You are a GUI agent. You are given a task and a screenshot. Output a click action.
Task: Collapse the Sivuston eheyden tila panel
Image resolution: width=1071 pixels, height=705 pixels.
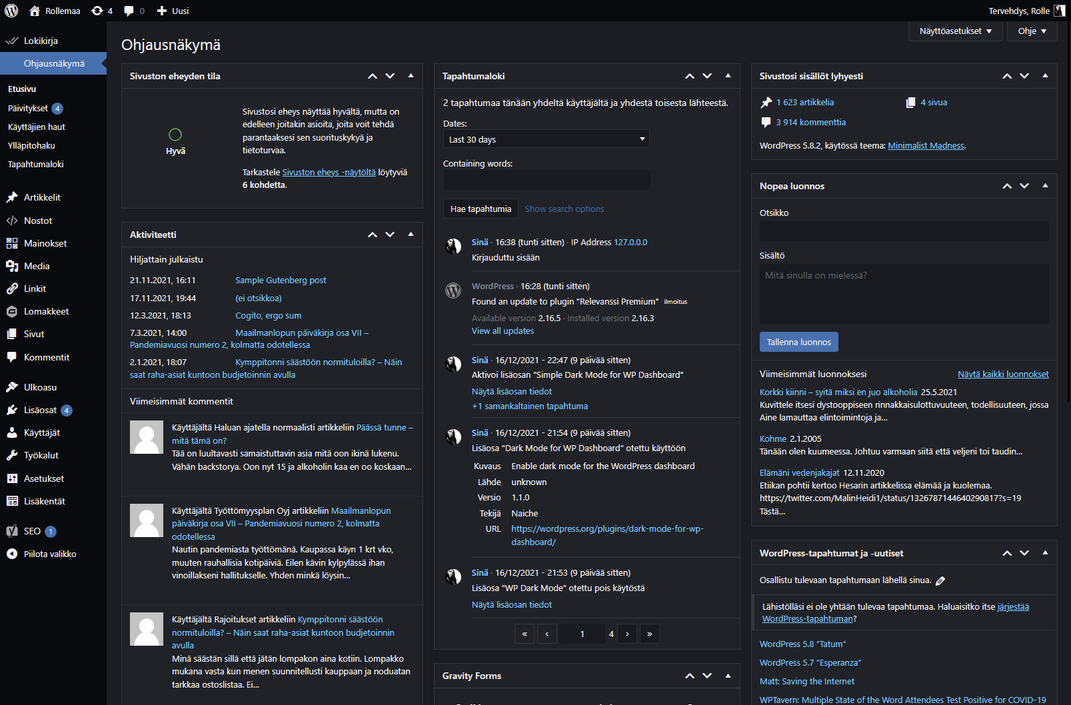pyautogui.click(x=411, y=76)
